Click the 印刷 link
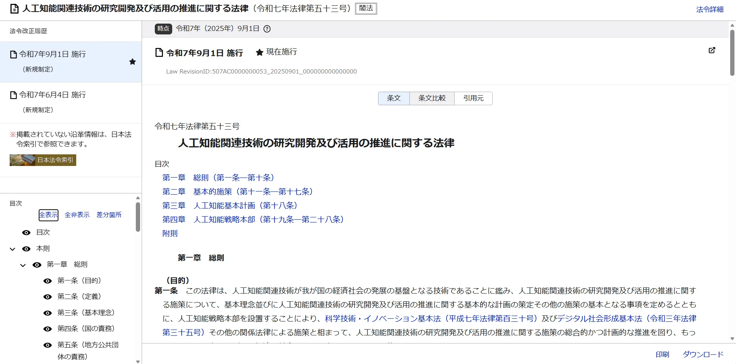This screenshot has height=364, width=736. (662, 354)
